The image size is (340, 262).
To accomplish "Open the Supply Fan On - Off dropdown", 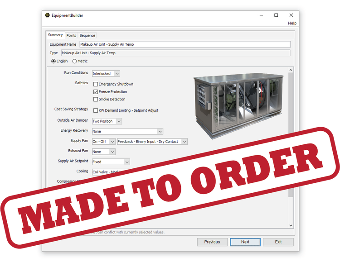I will tap(104, 142).
